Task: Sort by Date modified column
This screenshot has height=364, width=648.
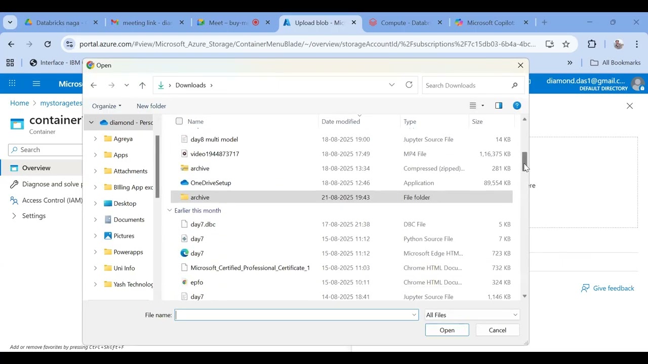Action: click(341, 122)
